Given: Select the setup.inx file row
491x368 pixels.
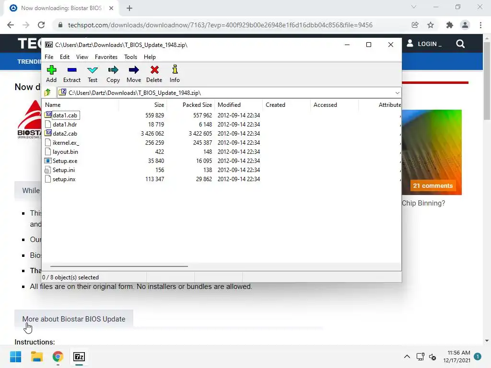Looking at the screenshot, I should coord(222,179).
